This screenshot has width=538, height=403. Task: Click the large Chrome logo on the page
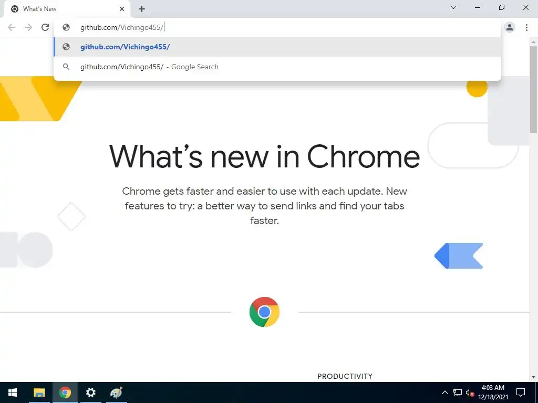click(x=265, y=312)
